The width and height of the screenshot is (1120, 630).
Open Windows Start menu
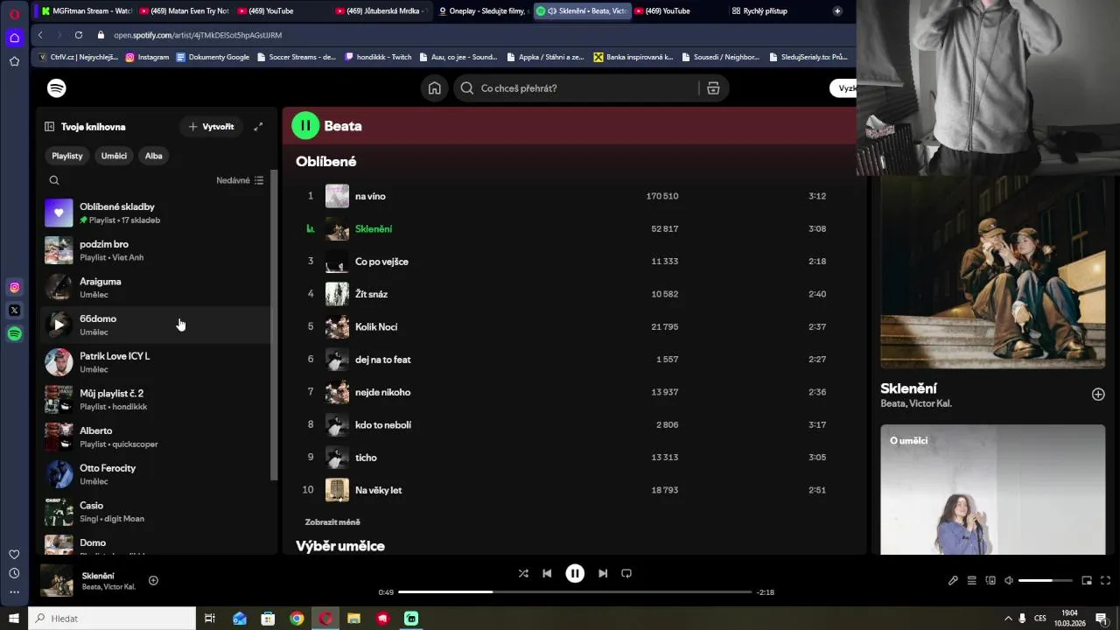coord(13,619)
